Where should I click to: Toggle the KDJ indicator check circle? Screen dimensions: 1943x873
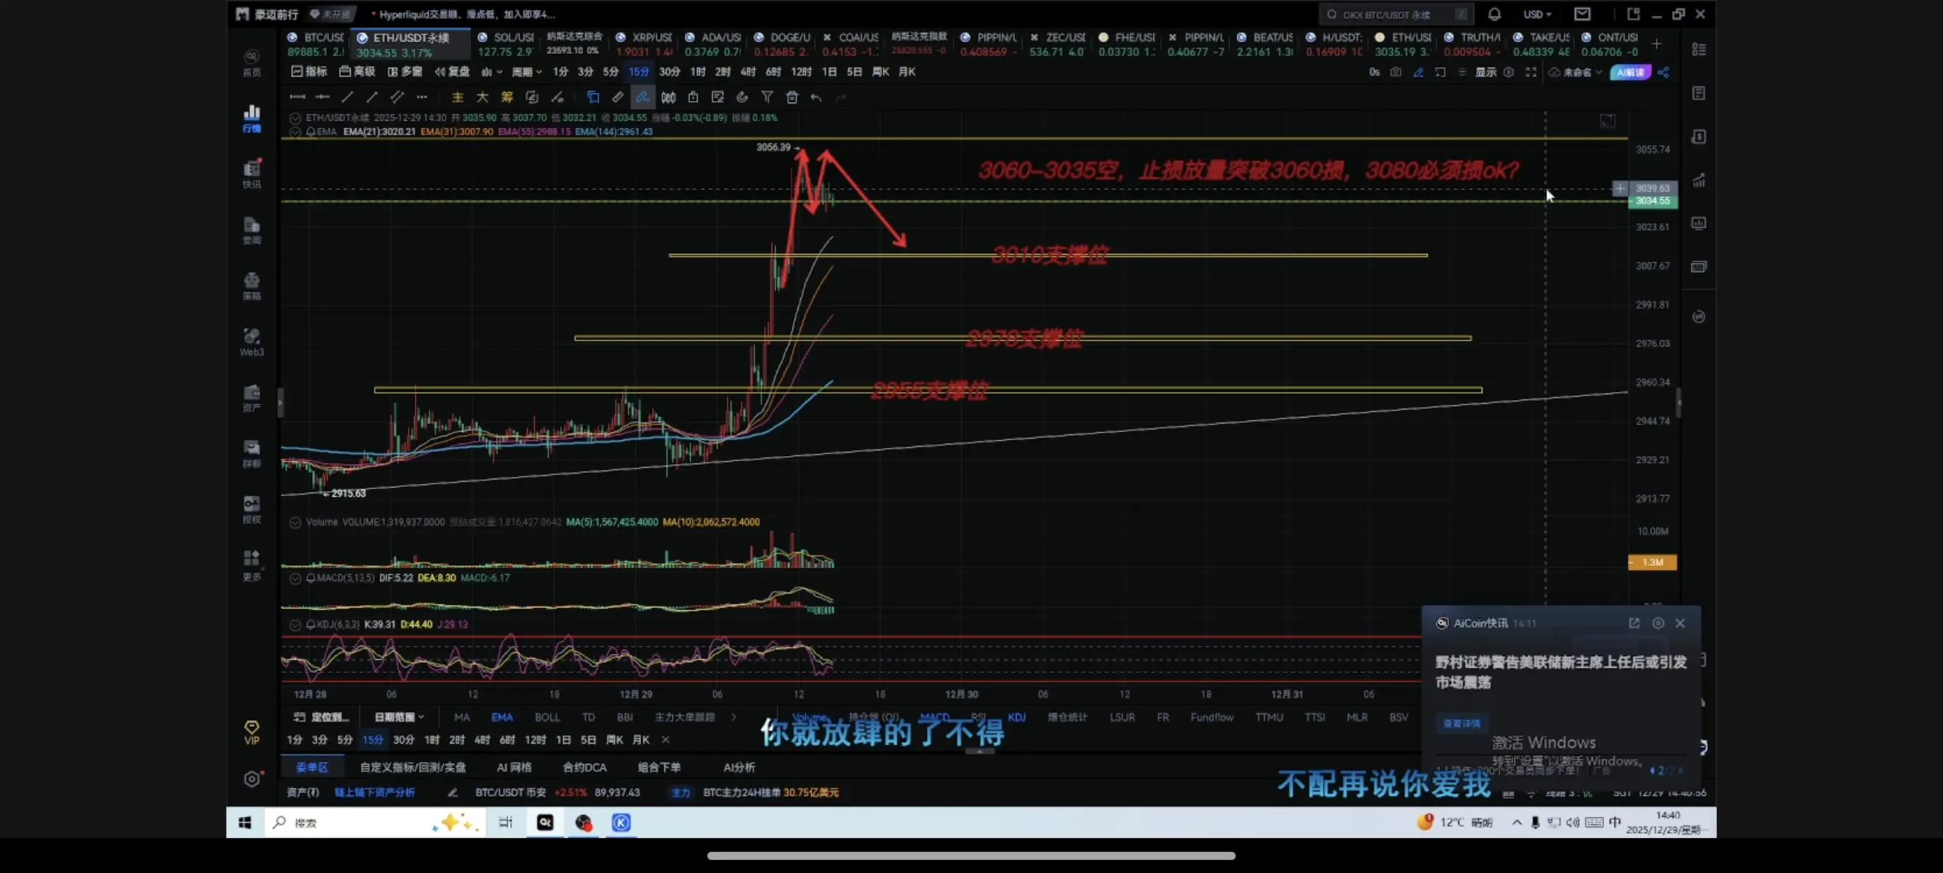(295, 625)
